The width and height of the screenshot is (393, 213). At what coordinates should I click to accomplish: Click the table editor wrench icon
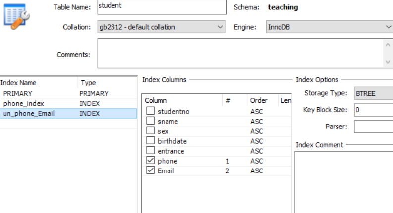click(x=17, y=16)
